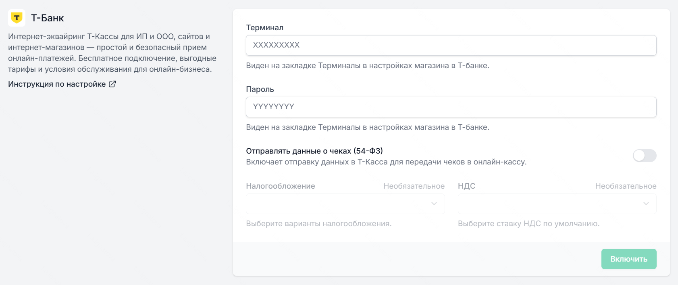Click hint Выберите варианты налогообложения
The height and width of the screenshot is (285, 678).
pyautogui.click(x=319, y=223)
